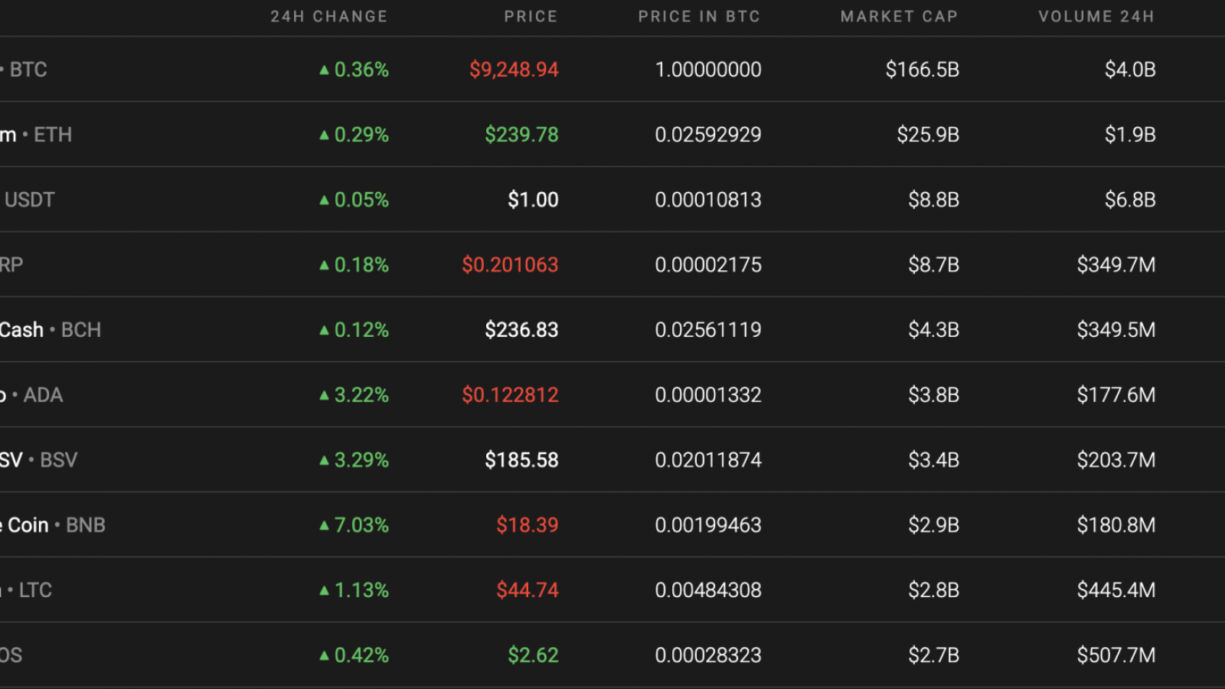The image size is (1225, 689).
Task: Sort by the VOLUME 24H column header
Action: [1096, 16]
